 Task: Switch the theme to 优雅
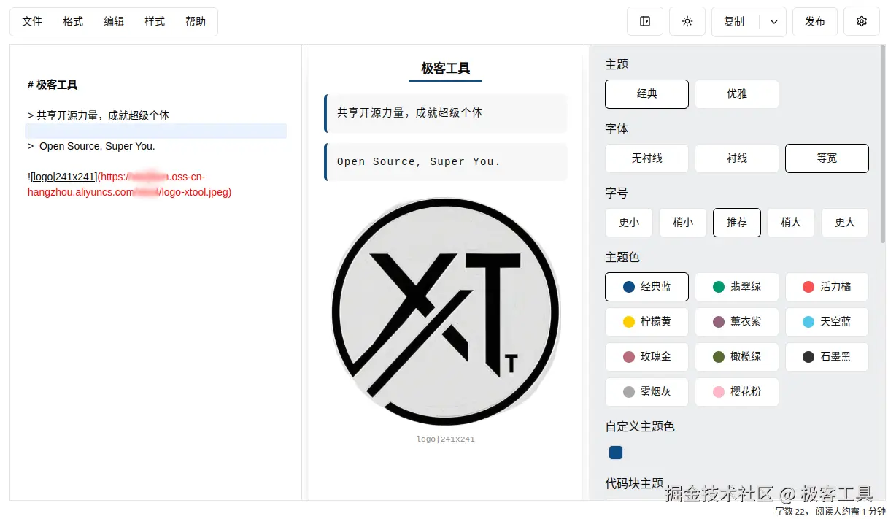736,94
